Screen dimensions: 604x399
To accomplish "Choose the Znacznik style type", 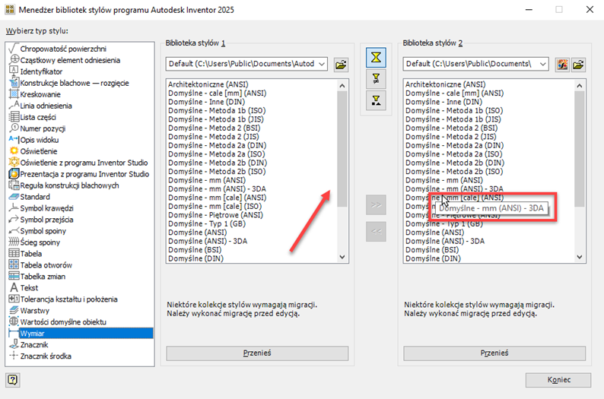I will click(x=34, y=345).
